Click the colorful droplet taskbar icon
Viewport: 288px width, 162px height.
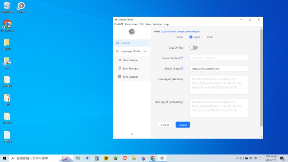coord(143,158)
